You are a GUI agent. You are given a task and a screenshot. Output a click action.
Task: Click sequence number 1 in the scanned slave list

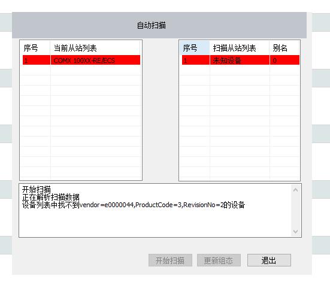pos(196,60)
